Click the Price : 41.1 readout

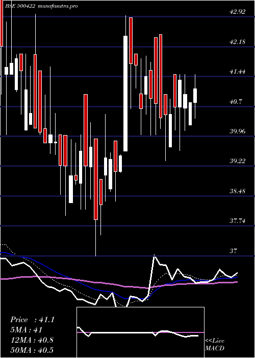click(x=32, y=320)
